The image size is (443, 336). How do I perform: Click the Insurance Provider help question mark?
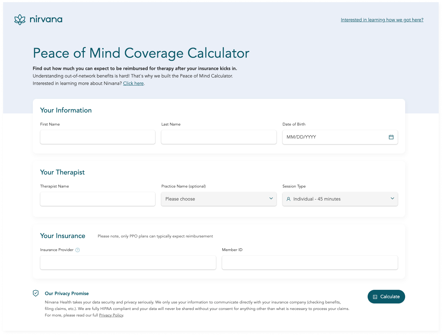(78, 250)
